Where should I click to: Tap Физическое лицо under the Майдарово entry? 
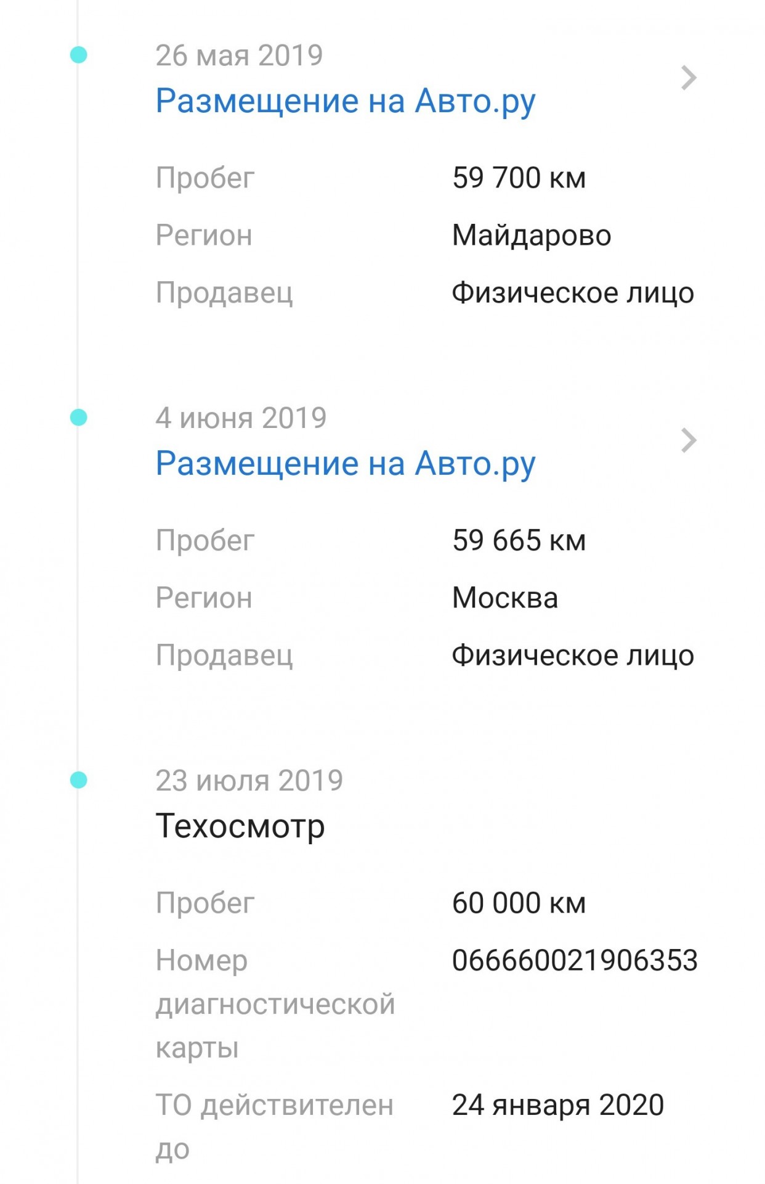click(573, 293)
